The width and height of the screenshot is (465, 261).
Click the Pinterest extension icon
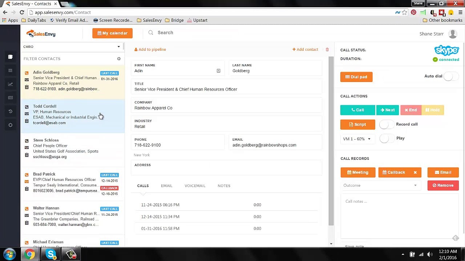pyautogui.click(x=413, y=12)
